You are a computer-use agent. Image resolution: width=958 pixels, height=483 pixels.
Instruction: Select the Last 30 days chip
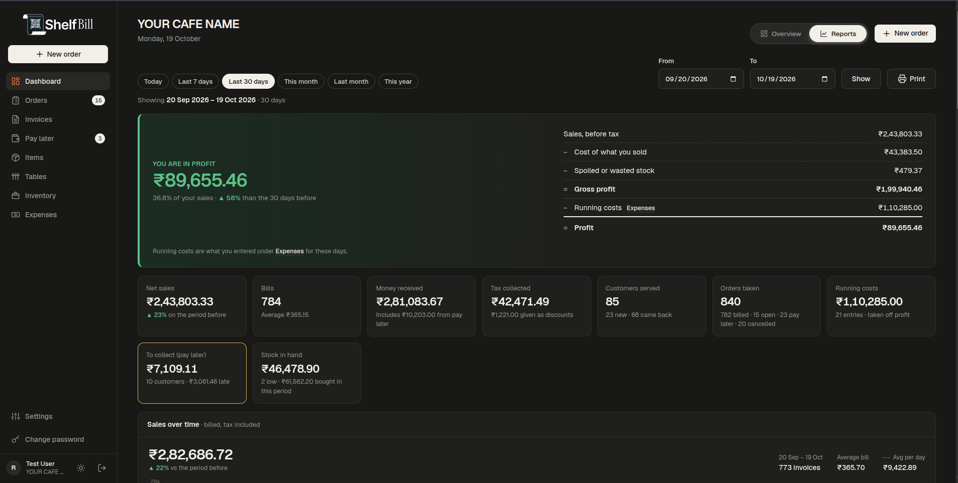pyautogui.click(x=248, y=81)
